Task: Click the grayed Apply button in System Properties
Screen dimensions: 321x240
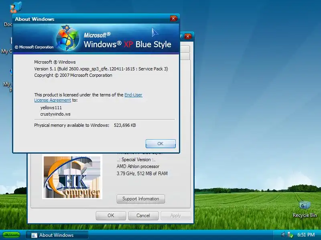Action: click(176, 216)
